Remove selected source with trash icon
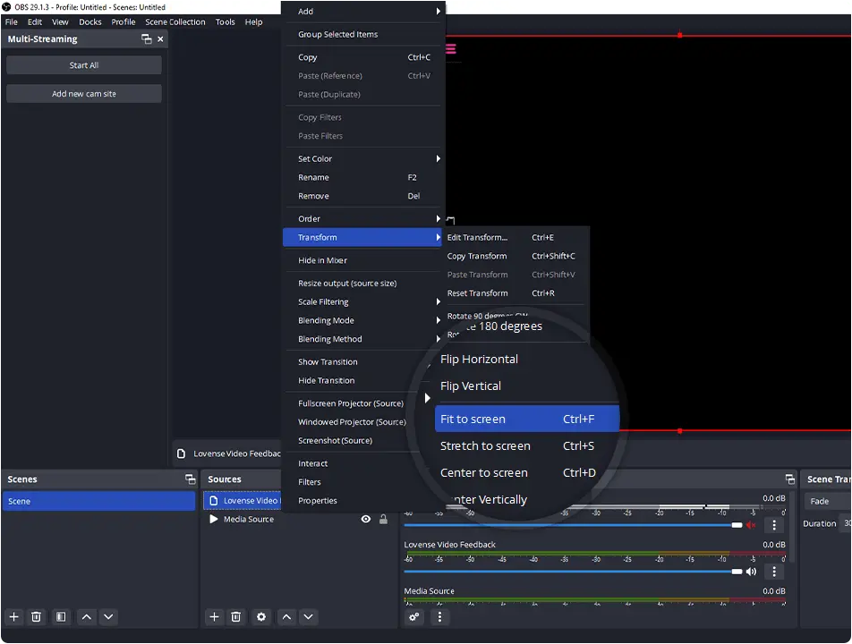The height and width of the screenshot is (644, 852). tap(236, 617)
